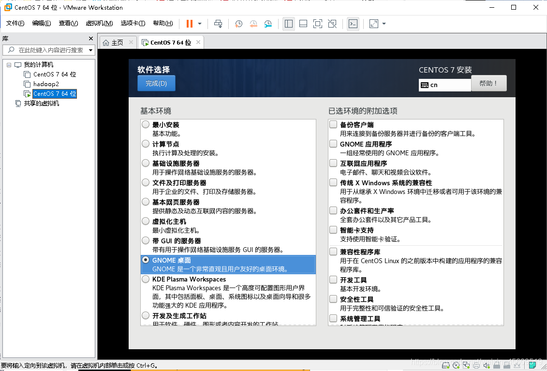The height and width of the screenshot is (371, 547).
Task: Enable the 系统管理工具 checkbox
Action: 334,318
